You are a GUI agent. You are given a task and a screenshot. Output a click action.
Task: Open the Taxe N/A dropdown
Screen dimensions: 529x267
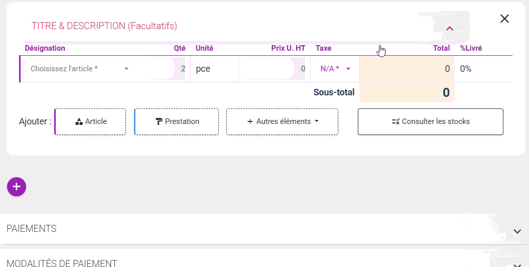(335, 69)
